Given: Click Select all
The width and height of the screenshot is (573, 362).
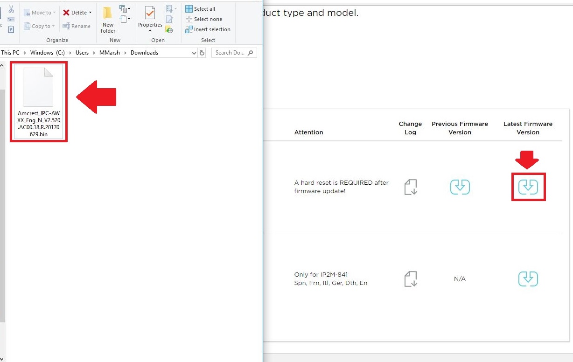Looking at the screenshot, I should click(200, 9).
